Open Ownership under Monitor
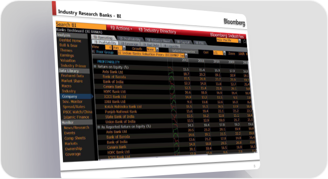Viewport: 328px width, 179px height. click(73, 149)
